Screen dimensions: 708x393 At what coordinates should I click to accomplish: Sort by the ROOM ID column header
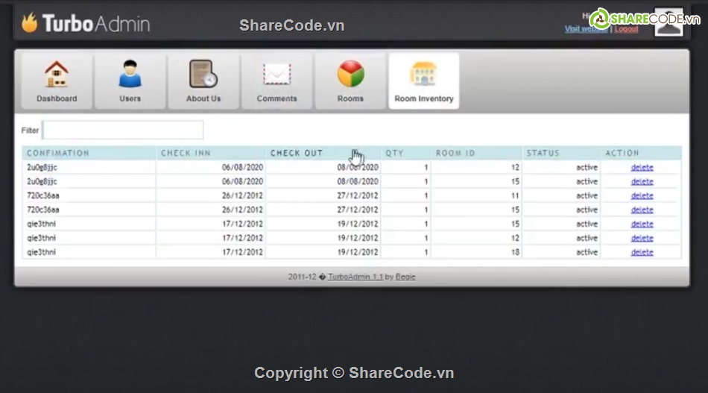pyautogui.click(x=455, y=153)
